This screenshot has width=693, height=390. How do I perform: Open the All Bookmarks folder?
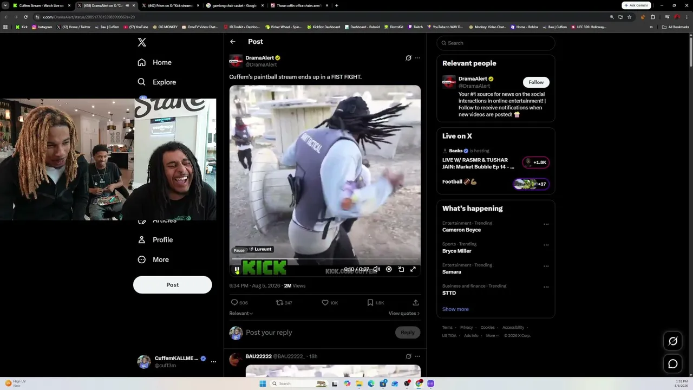coord(675,27)
